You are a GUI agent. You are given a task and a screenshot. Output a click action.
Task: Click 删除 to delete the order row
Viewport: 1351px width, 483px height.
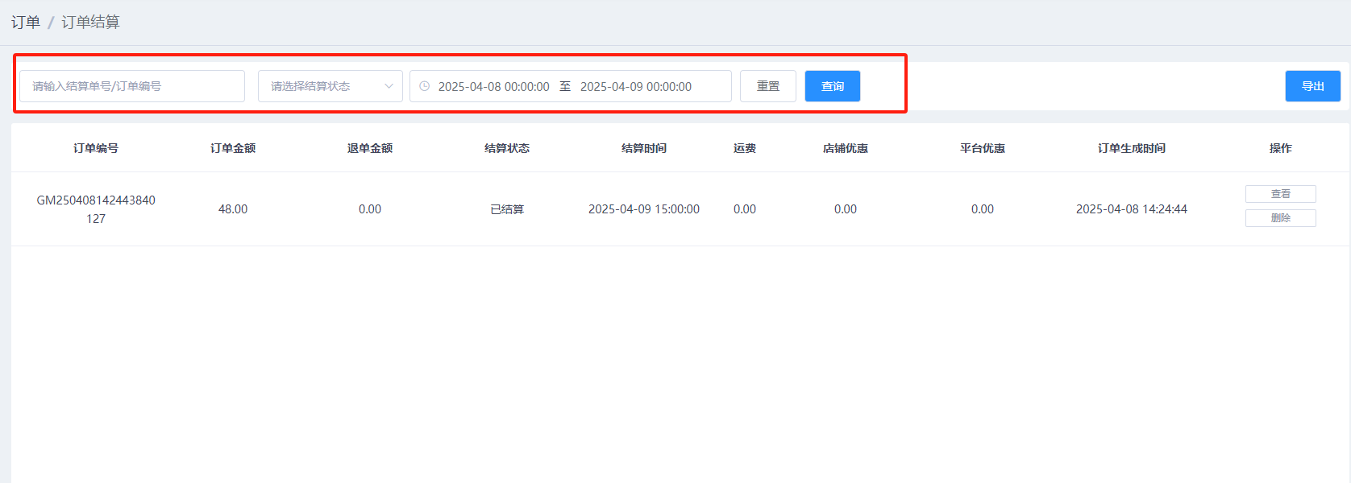1280,218
